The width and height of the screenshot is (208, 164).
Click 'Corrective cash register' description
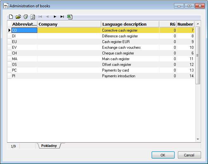tap(120, 30)
